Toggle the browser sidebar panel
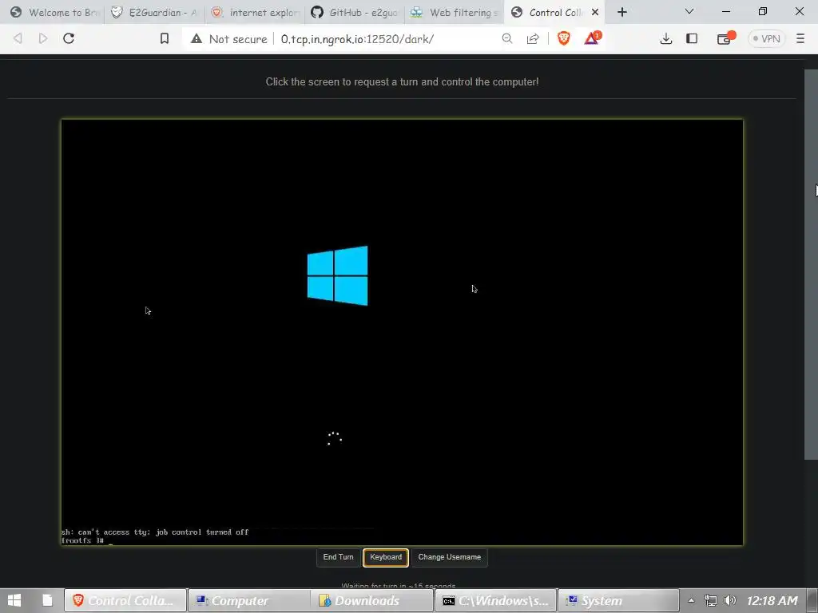 tap(692, 38)
